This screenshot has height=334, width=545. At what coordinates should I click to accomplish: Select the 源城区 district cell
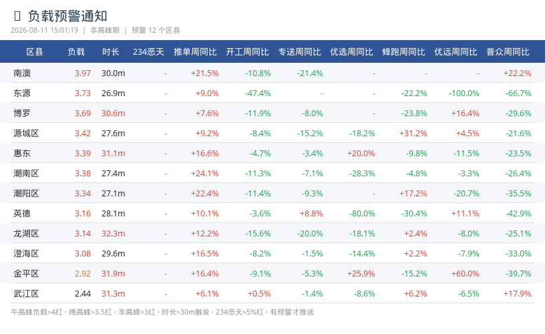pyautogui.click(x=27, y=134)
